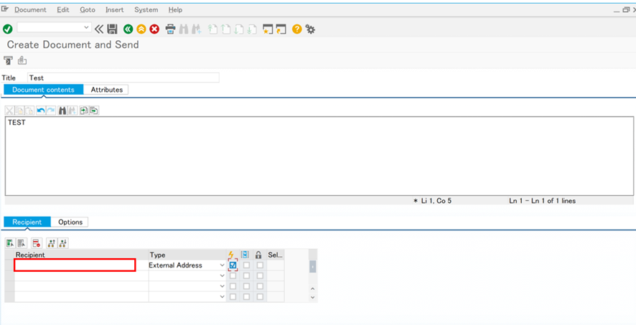Open Customize Local Layout gear icon

point(310,29)
